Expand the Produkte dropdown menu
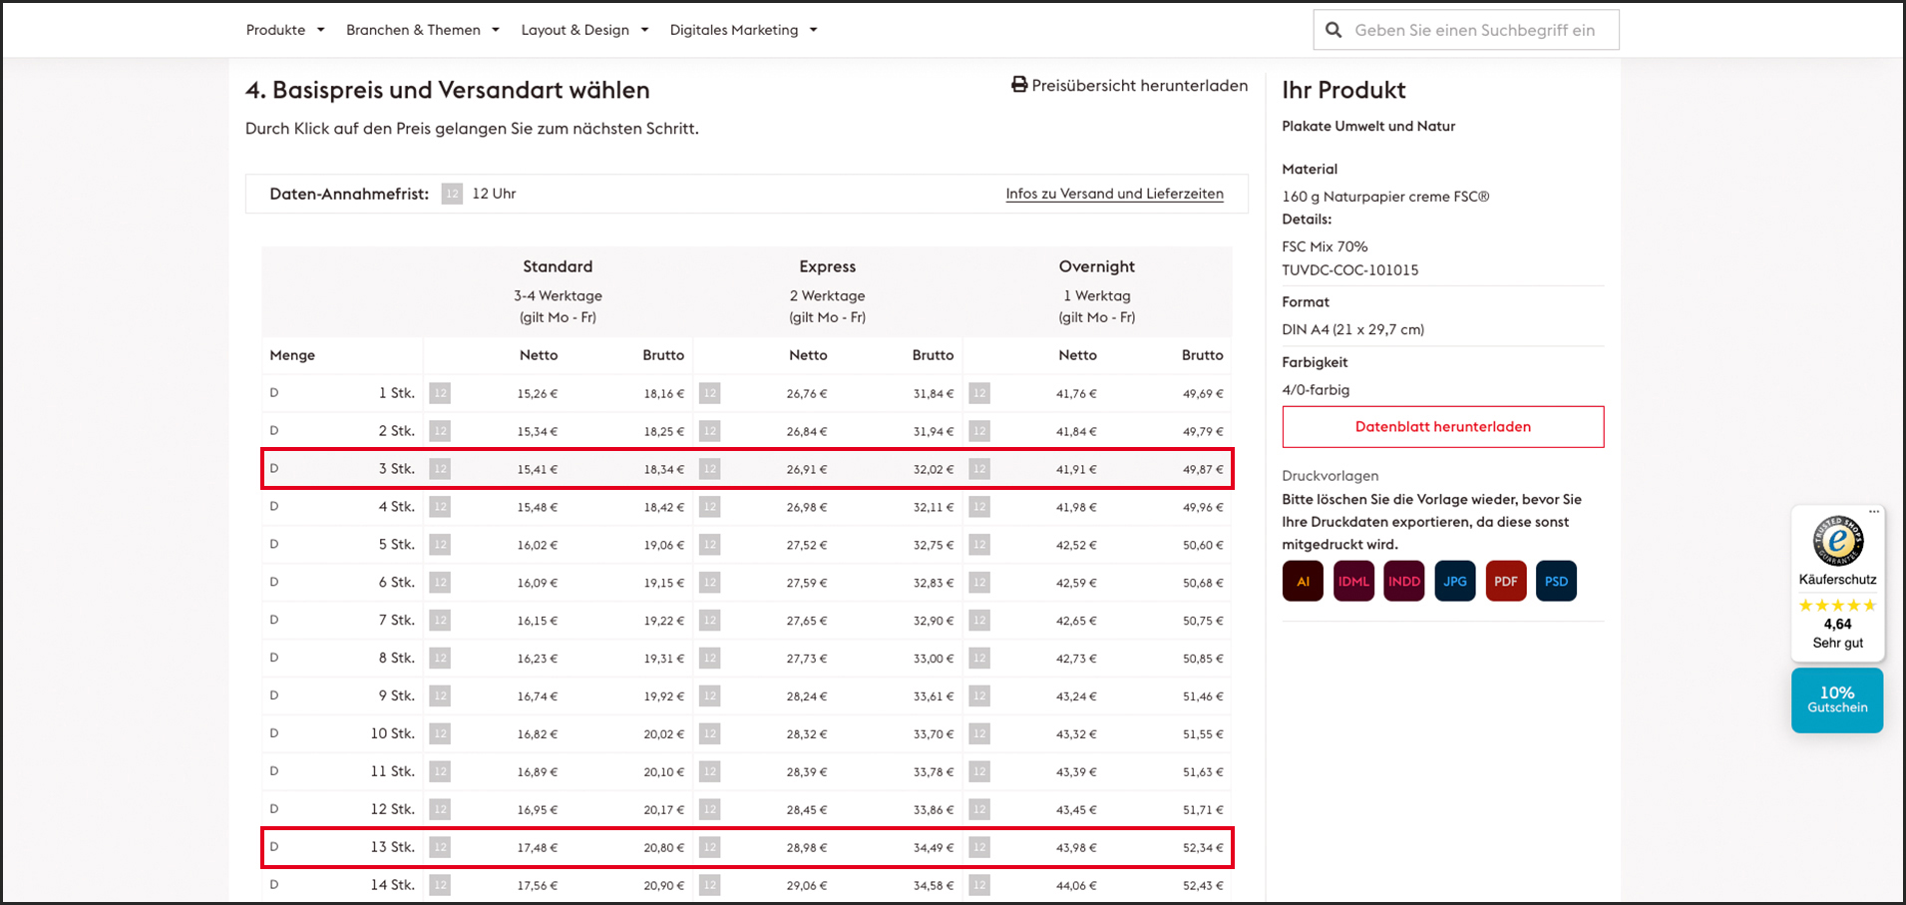Viewport: 1906px width, 905px height. click(x=285, y=30)
